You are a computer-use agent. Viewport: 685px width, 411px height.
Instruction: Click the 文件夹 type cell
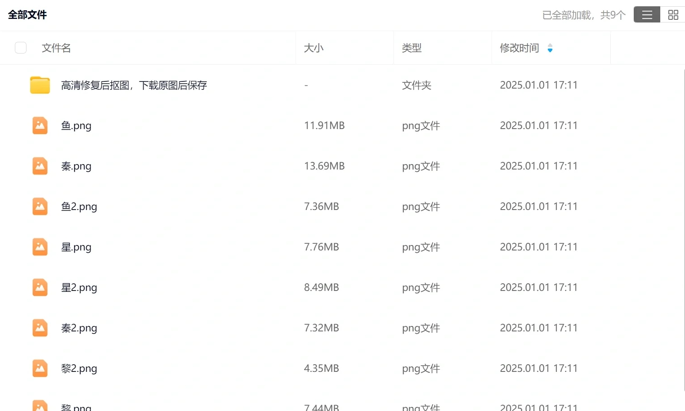click(x=416, y=85)
